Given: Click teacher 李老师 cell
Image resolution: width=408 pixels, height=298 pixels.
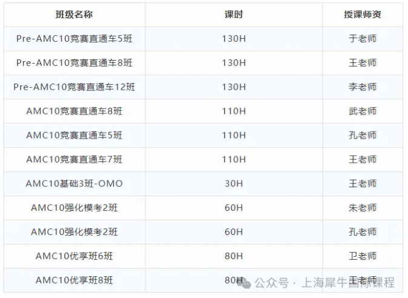Looking at the screenshot, I should (x=363, y=87).
